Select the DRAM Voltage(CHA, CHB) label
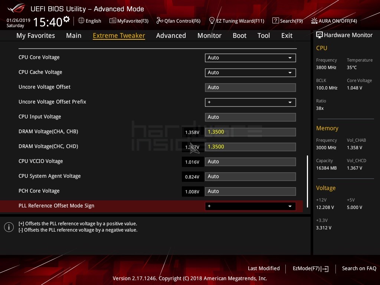This screenshot has height=285, width=380. [48, 132]
